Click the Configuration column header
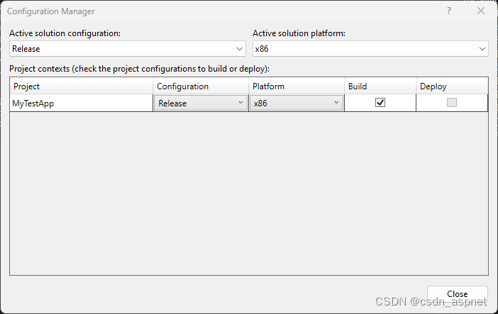498x314 pixels. (201, 86)
